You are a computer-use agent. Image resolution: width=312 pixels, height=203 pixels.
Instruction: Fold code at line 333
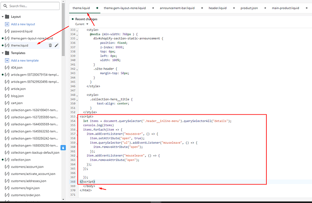point(77,30)
